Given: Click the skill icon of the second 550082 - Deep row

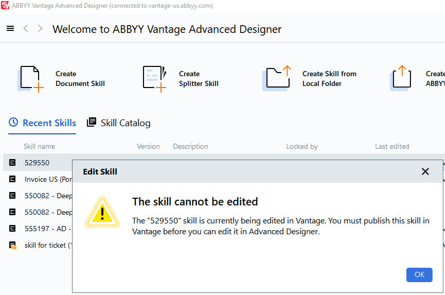Looking at the screenshot, I should [x=12, y=212].
